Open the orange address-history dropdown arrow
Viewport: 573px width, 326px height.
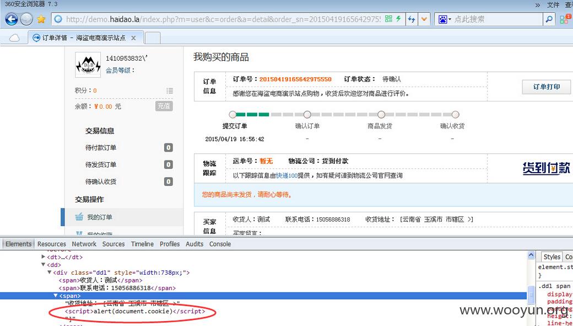tap(424, 19)
